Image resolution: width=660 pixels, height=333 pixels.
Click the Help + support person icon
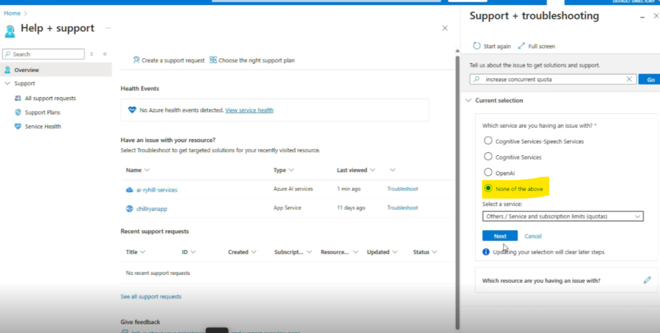[x=9, y=31]
